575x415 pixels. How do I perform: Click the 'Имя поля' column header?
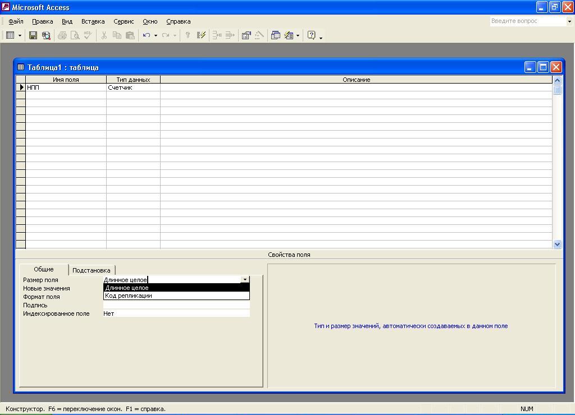point(66,80)
